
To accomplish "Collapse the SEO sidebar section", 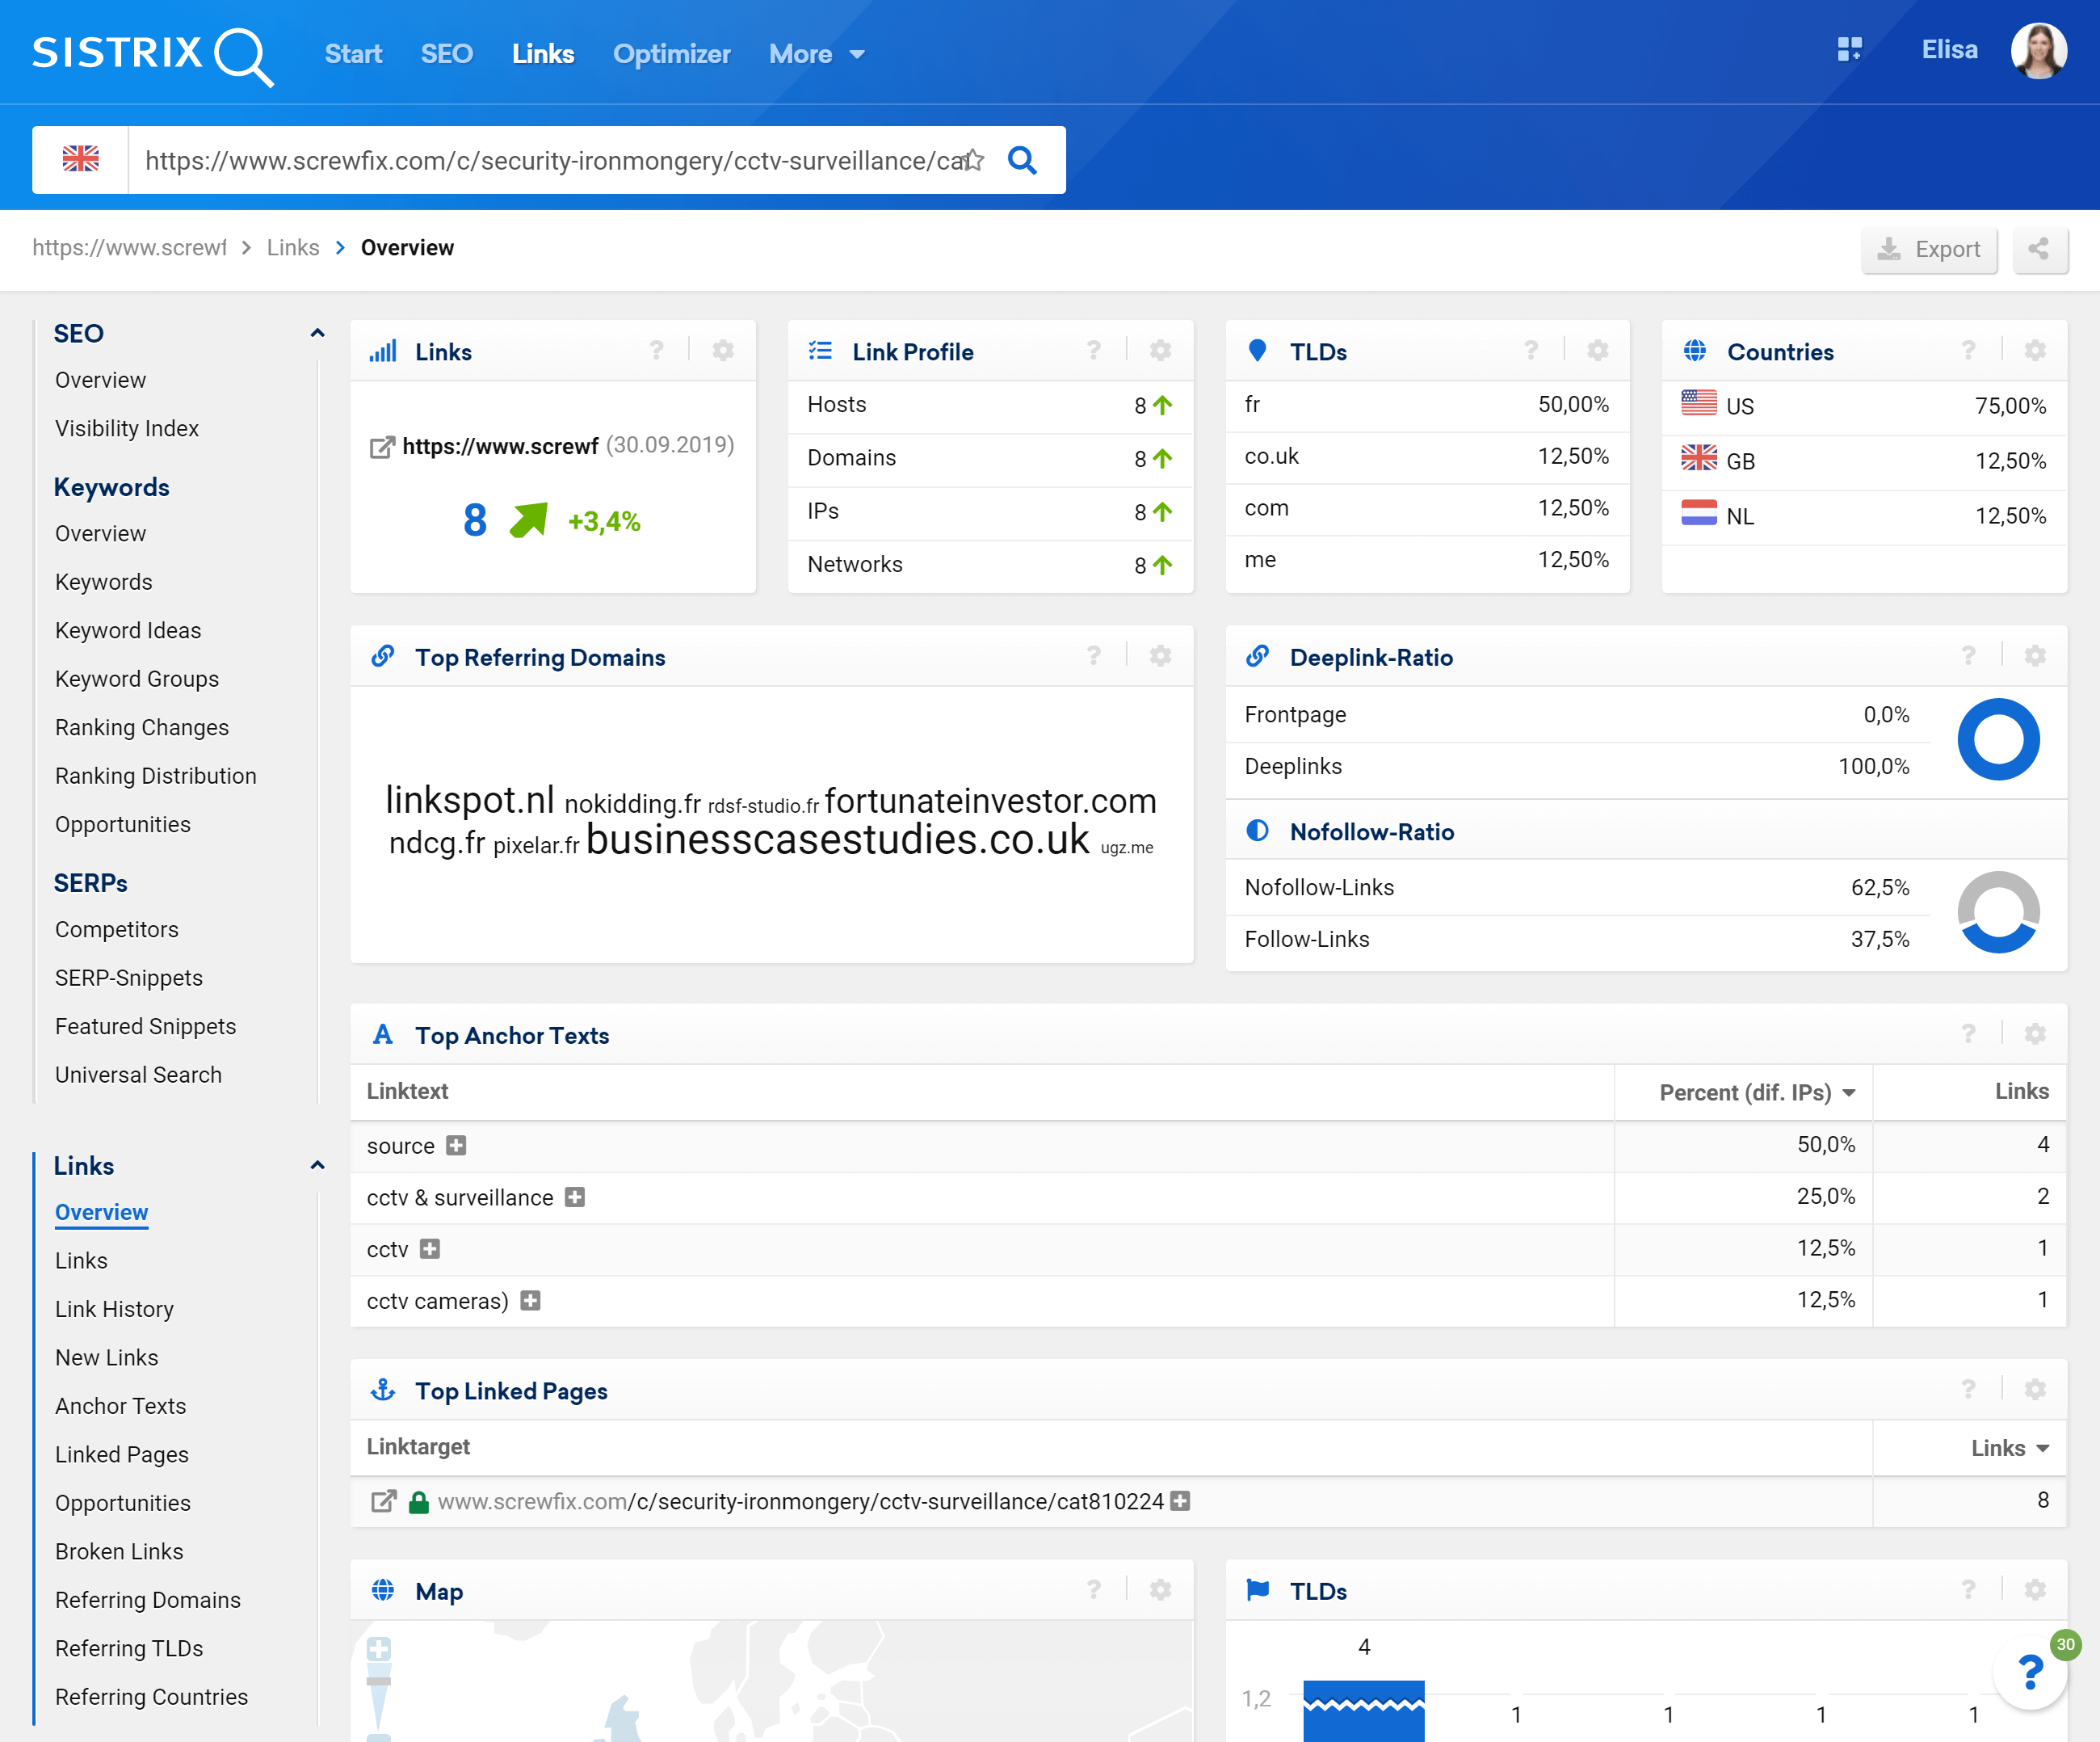I will (317, 333).
